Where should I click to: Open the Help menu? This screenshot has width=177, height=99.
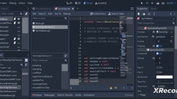click(x=30, y=3)
